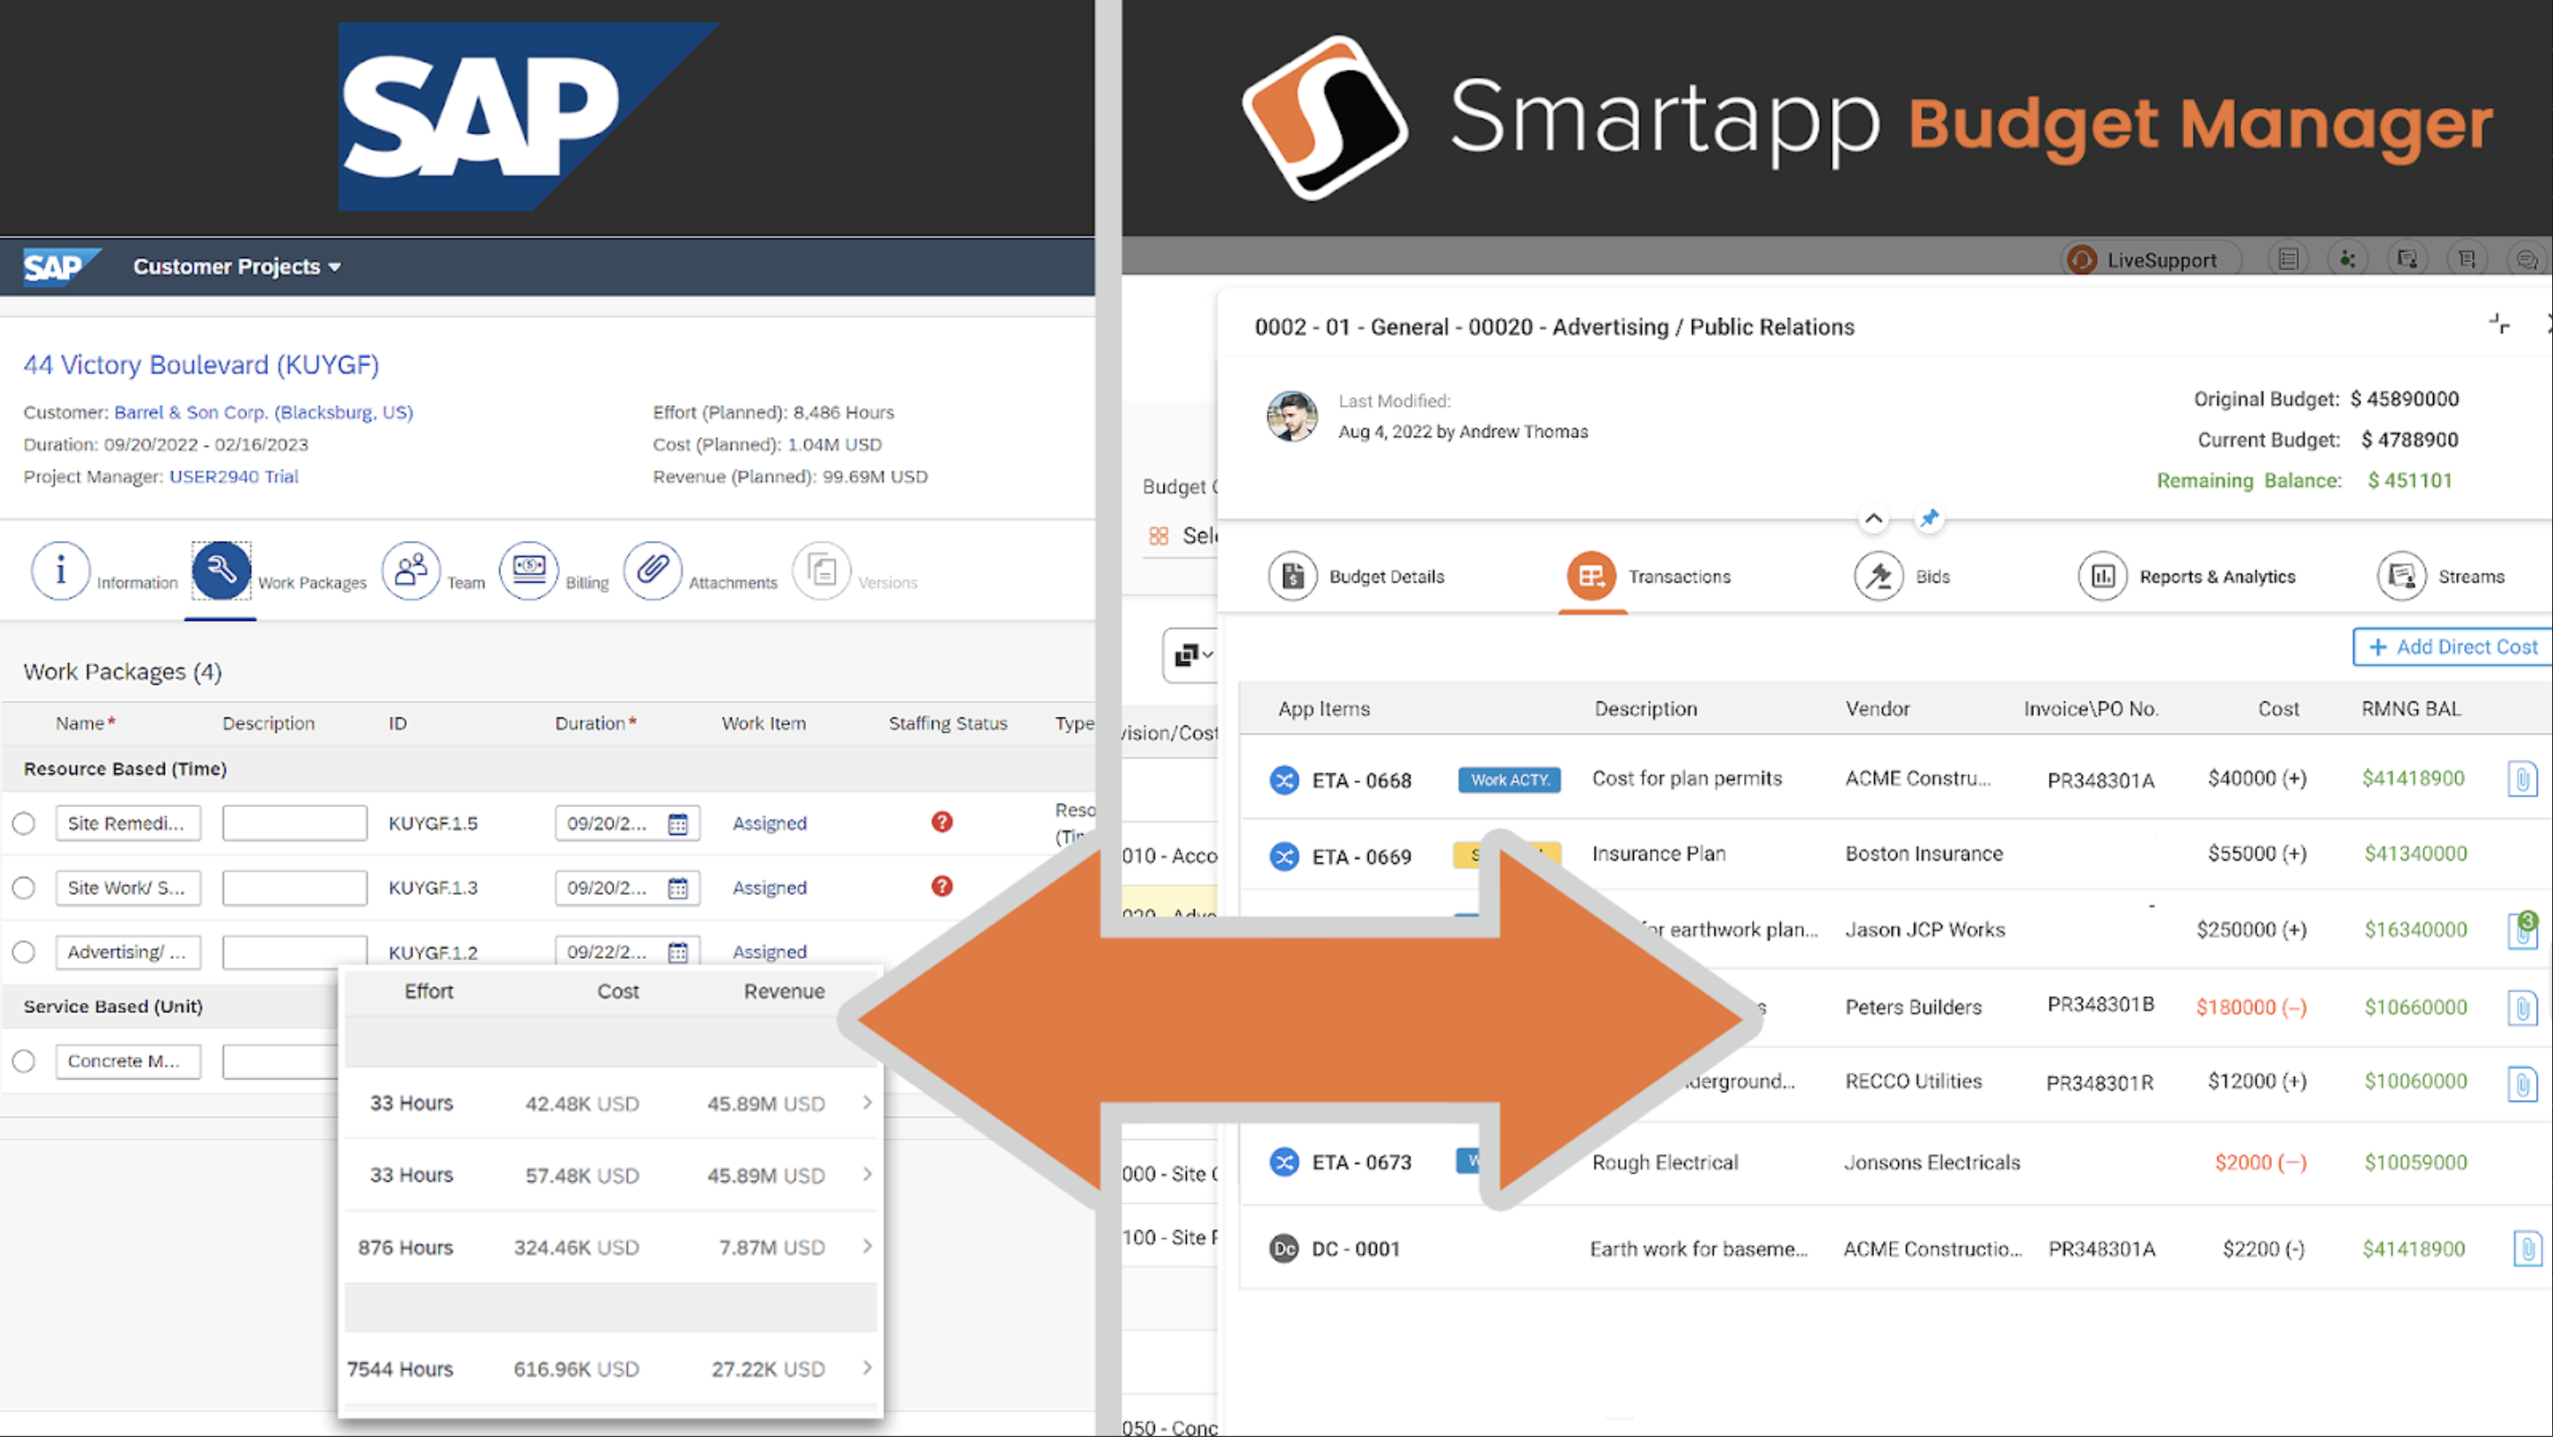Click the DC - 0001 row type icon
Screen dimensions: 2553x1437
(x=1285, y=1249)
